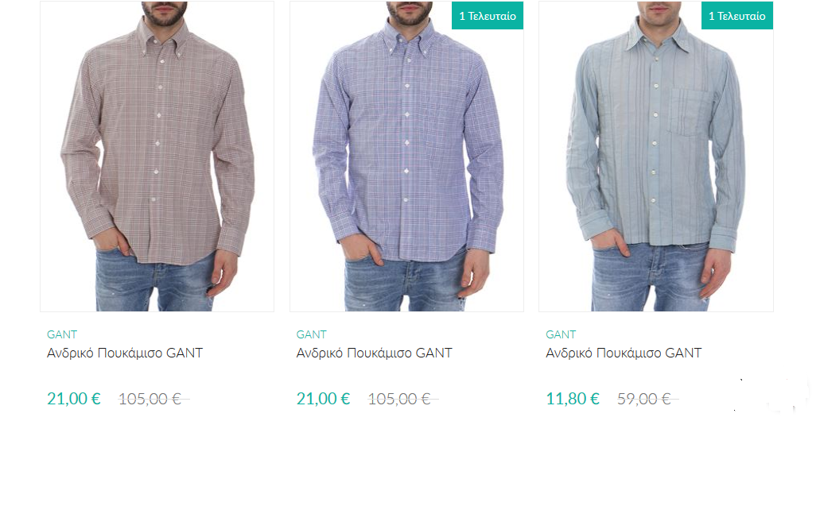
Task: Open the 'Ανδρικό Πουκάμισο GANT' title of the beige shirt
Action: (125, 353)
